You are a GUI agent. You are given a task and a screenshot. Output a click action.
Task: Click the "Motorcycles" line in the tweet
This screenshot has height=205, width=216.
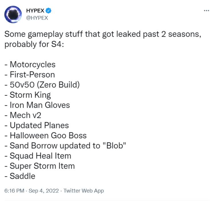[x=32, y=64]
